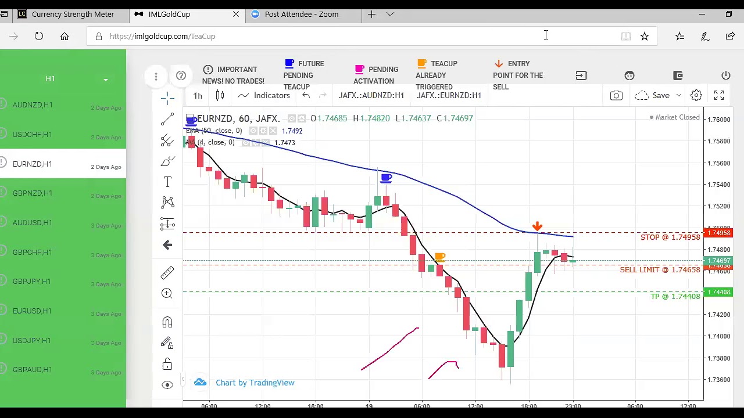Click the sign-in arrow box icon
The width and height of the screenshot is (744, 418).
tap(581, 75)
